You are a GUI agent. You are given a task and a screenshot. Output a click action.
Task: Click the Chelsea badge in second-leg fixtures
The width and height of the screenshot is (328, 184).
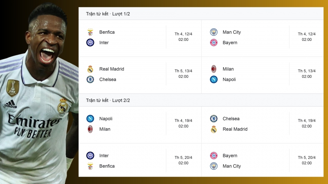pyautogui.click(x=214, y=119)
